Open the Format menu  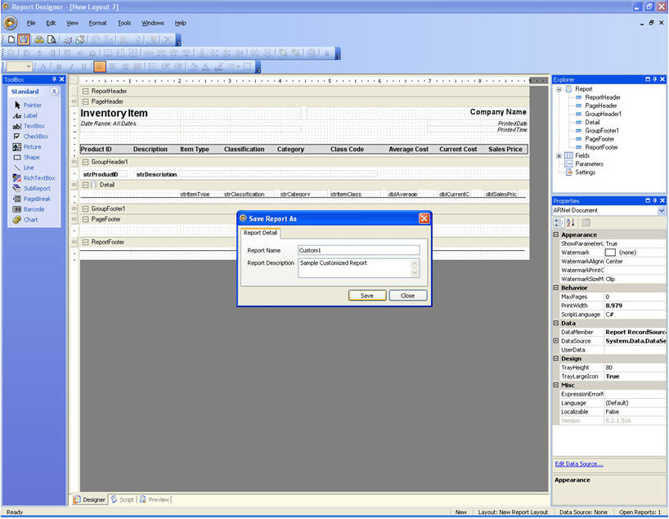click(97, 23)
